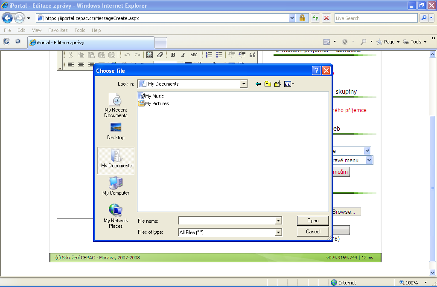Open the View menu in menu bar
This screenshot has width=437, height=287.
coord(37,30)
